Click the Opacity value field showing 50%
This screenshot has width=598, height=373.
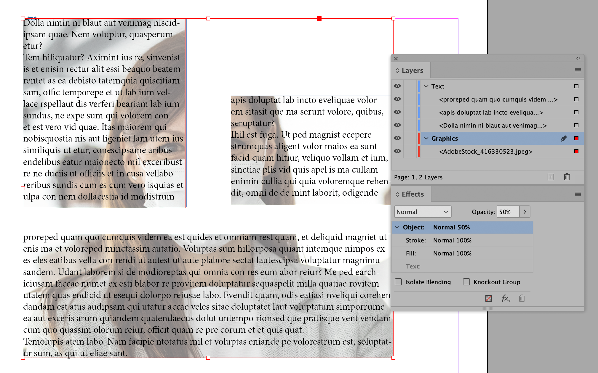[507, 212]
